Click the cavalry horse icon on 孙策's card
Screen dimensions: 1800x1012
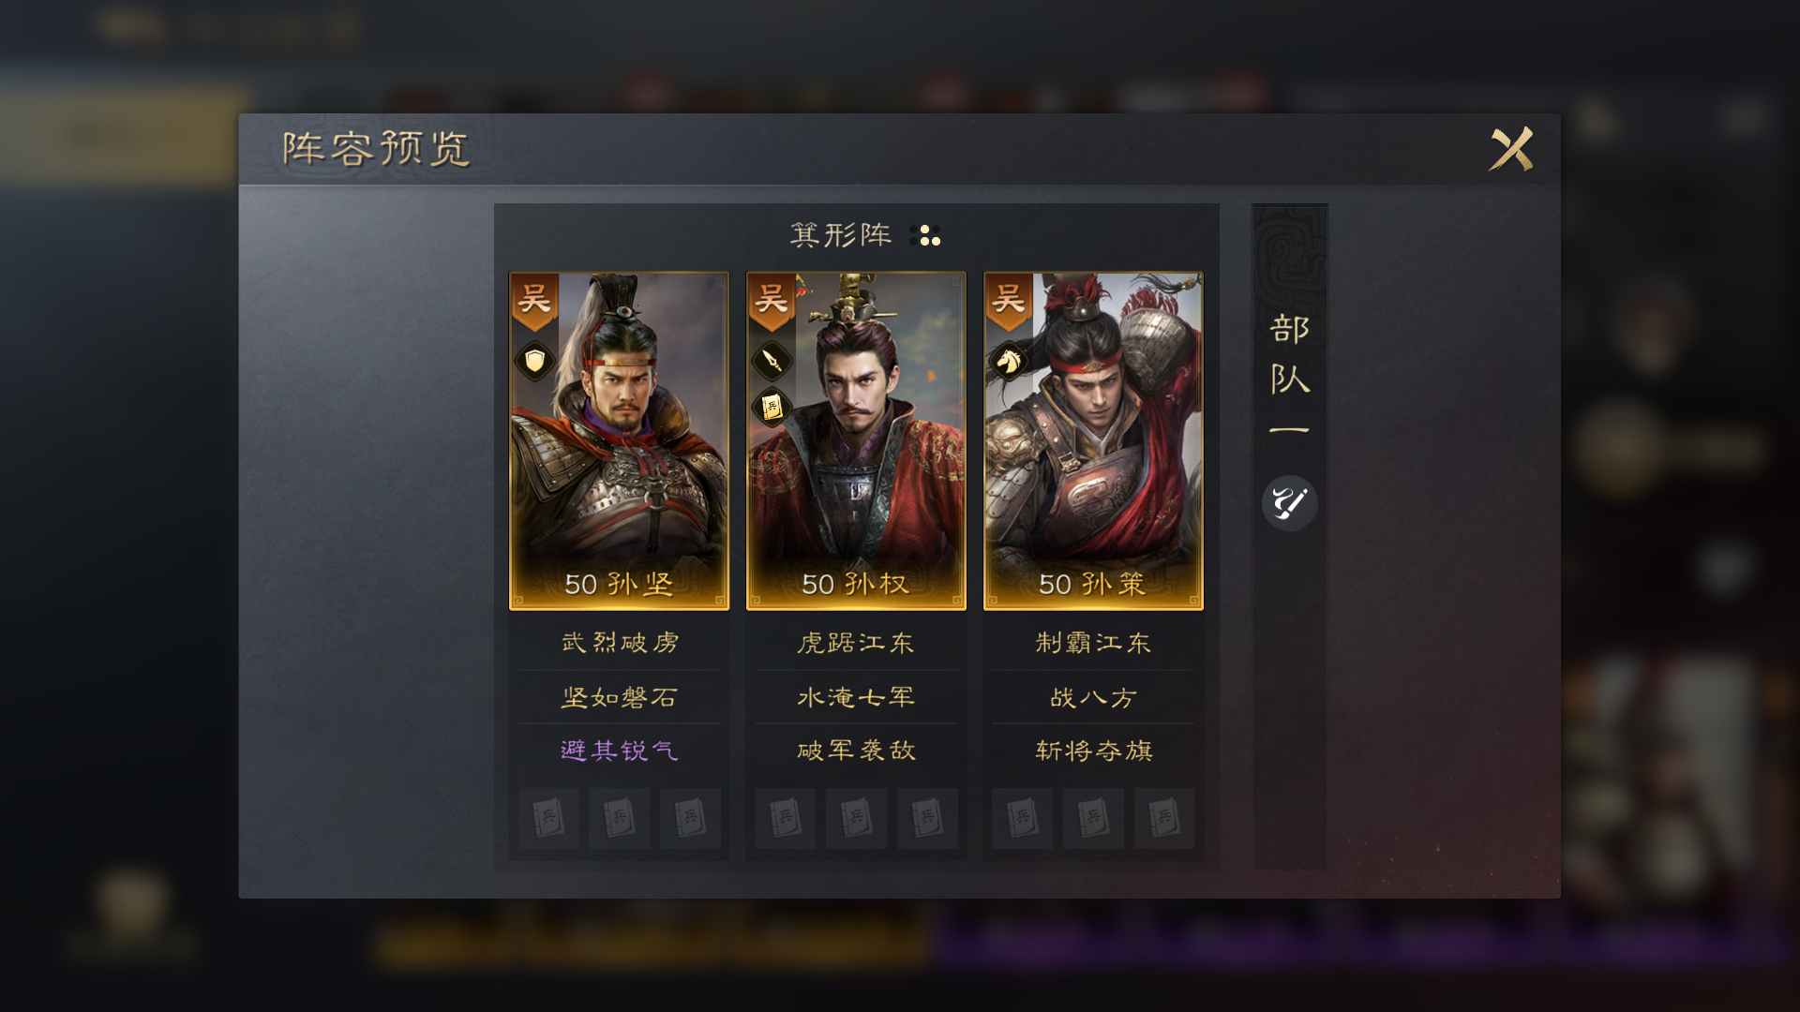pos(1009,361)
